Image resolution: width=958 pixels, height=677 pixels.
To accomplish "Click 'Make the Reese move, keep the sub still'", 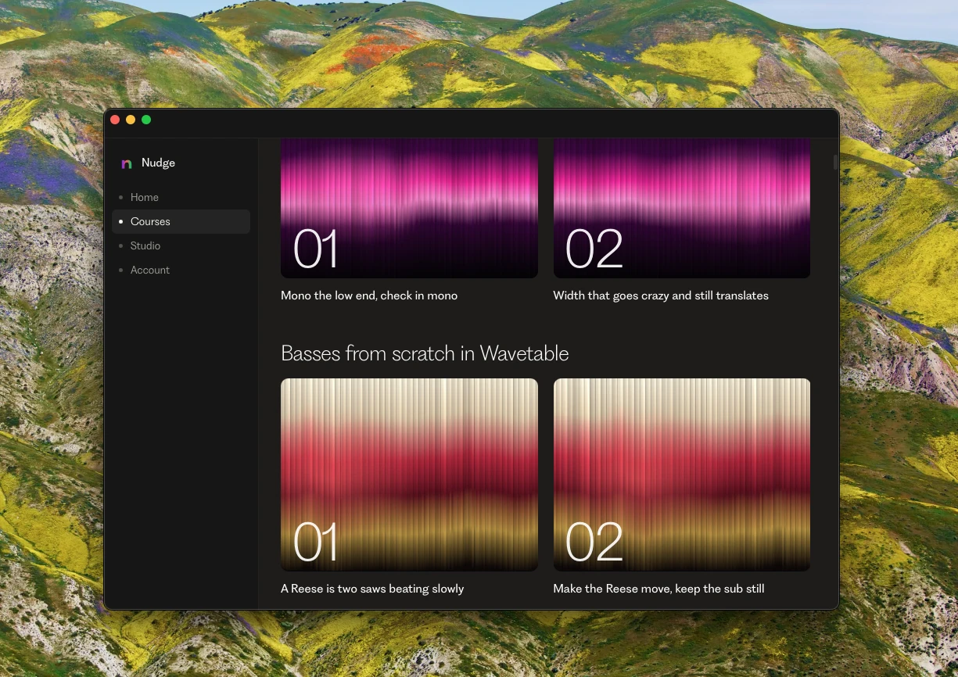I will 658,589.
